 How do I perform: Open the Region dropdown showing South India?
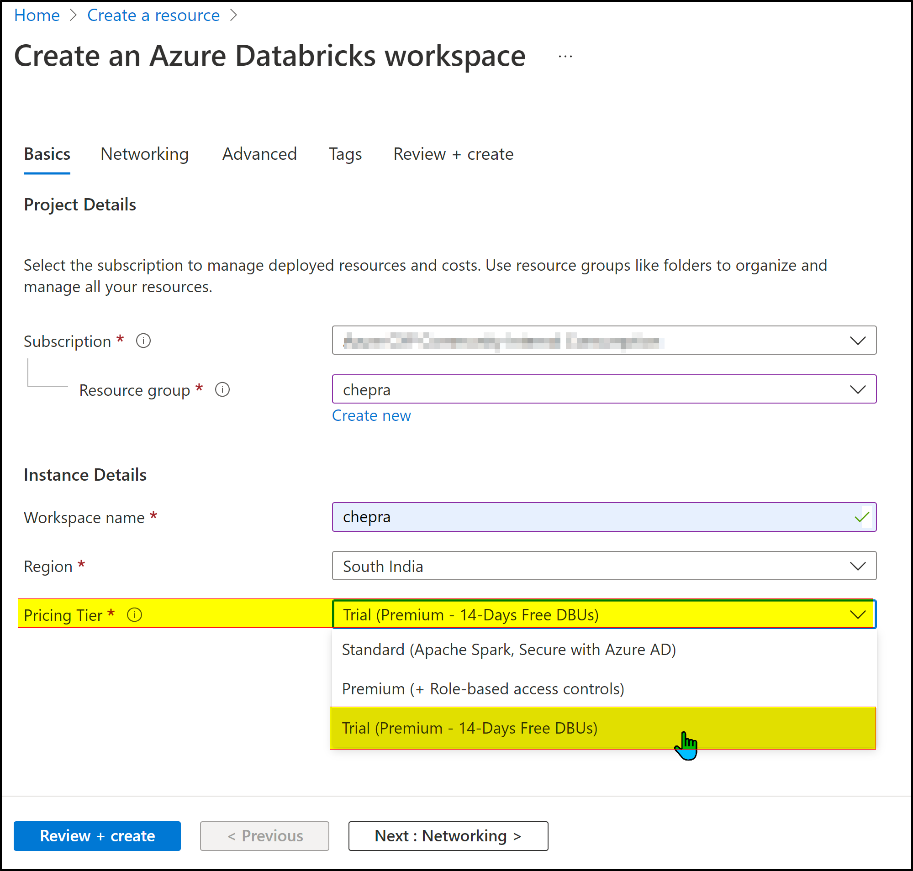(604, 566)
